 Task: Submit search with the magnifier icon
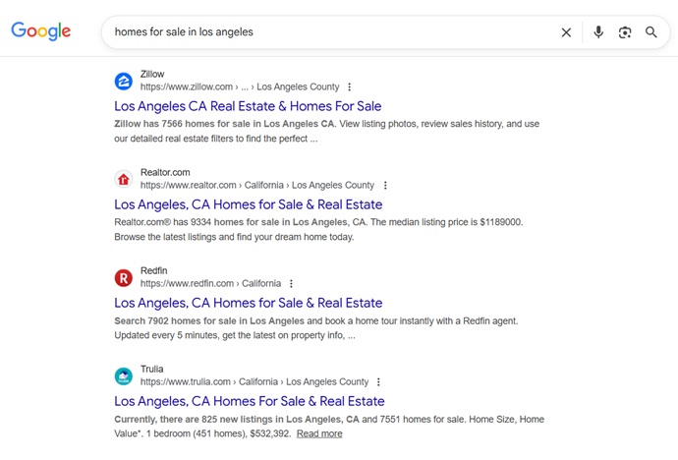point(651,32)
